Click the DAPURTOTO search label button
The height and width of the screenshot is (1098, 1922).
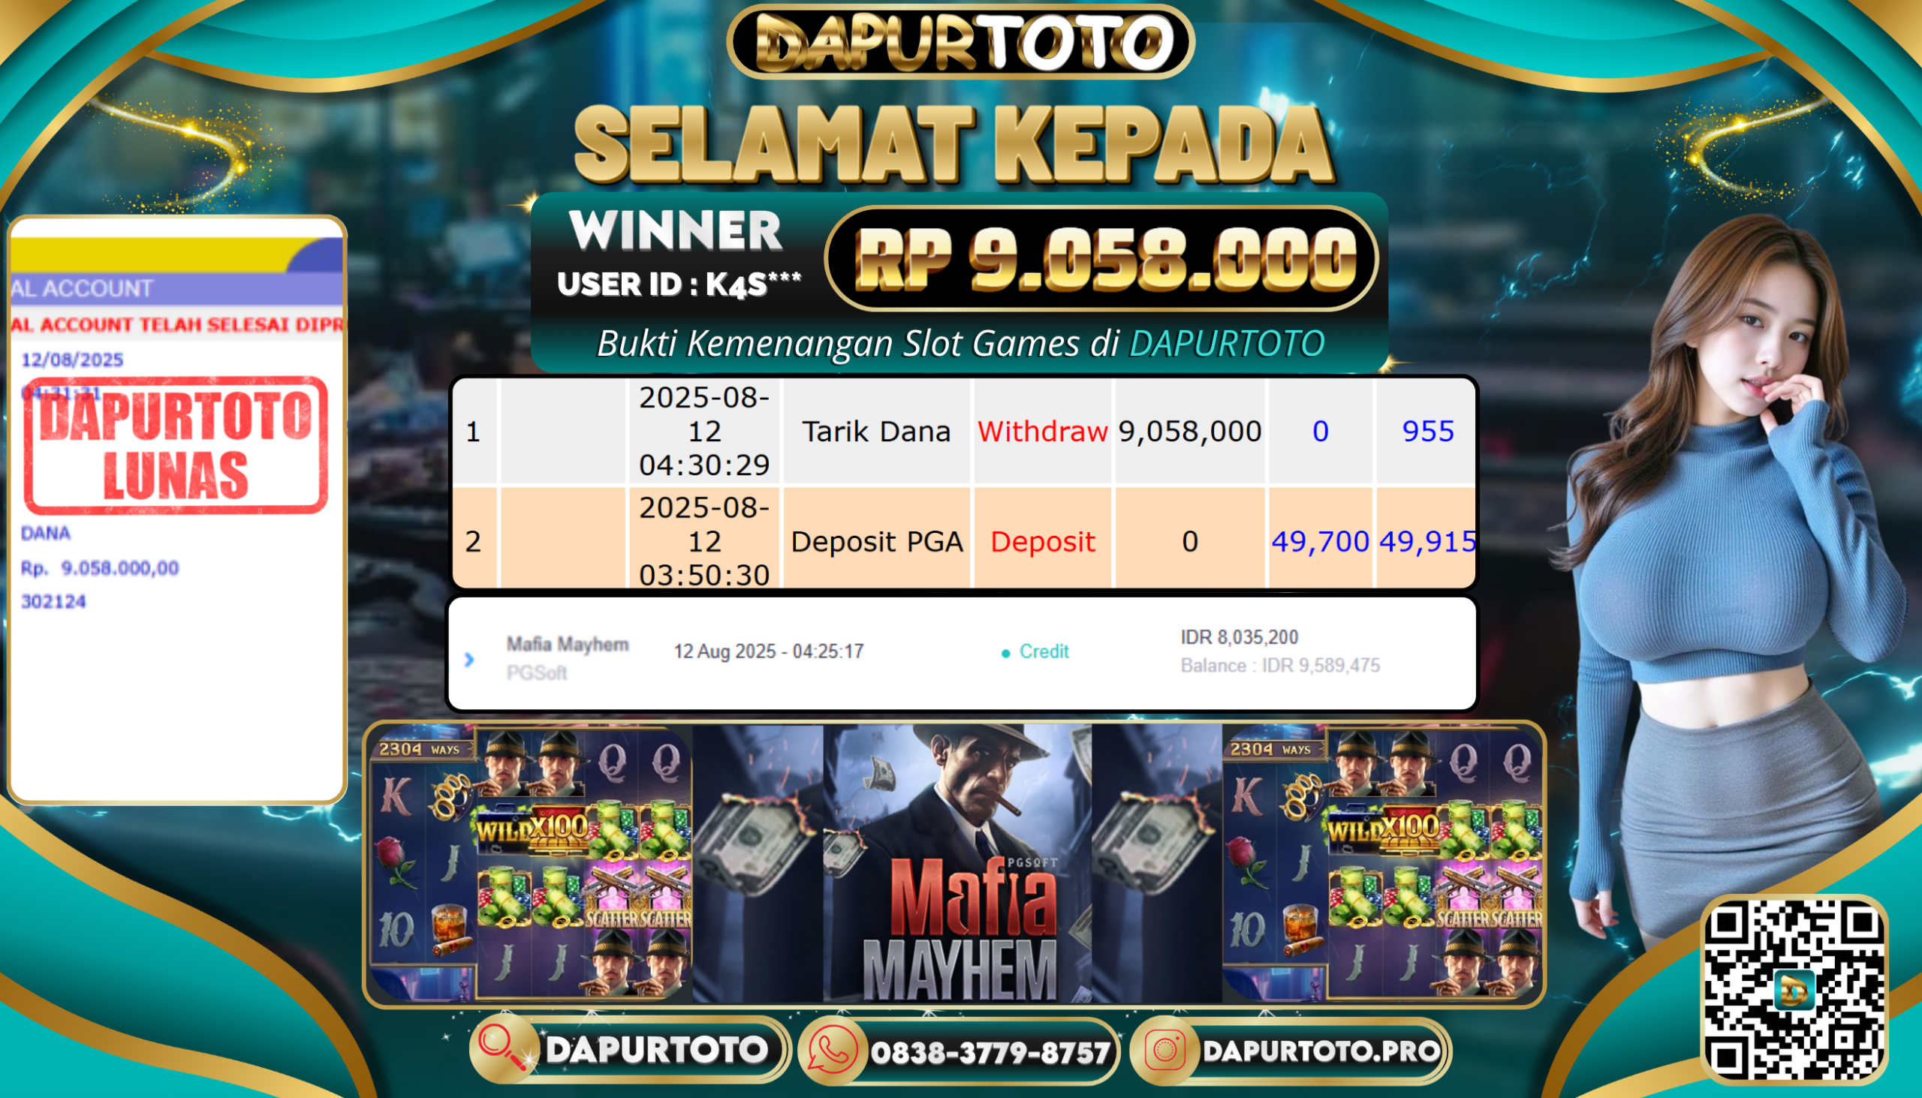[656, 1050]
